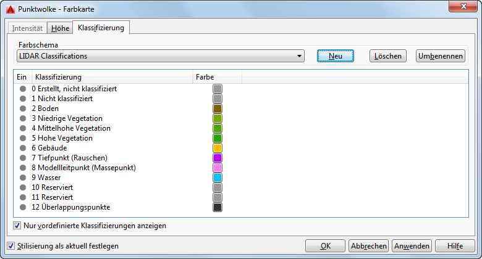Toggle Nur vordefinierte Klassifizierungen anzeigen checkbox
The width and height of the screenshot is (482, 259).
[17, 226]
